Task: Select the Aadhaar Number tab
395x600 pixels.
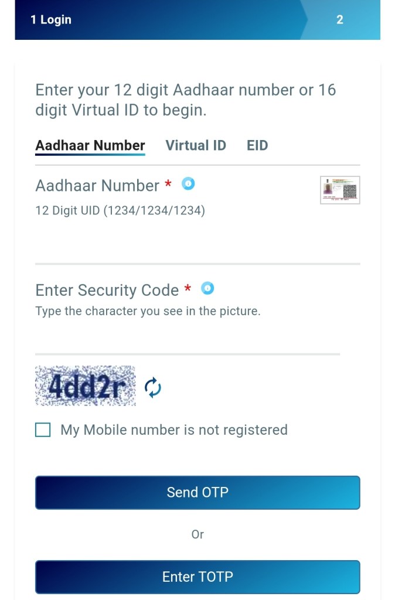Action: tap(90, 145)
